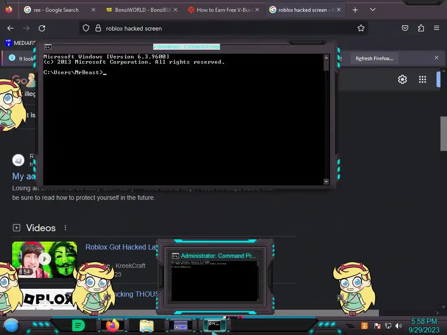Reload the current page
This screenshot has height=335, width=447.
pos(42,28)
